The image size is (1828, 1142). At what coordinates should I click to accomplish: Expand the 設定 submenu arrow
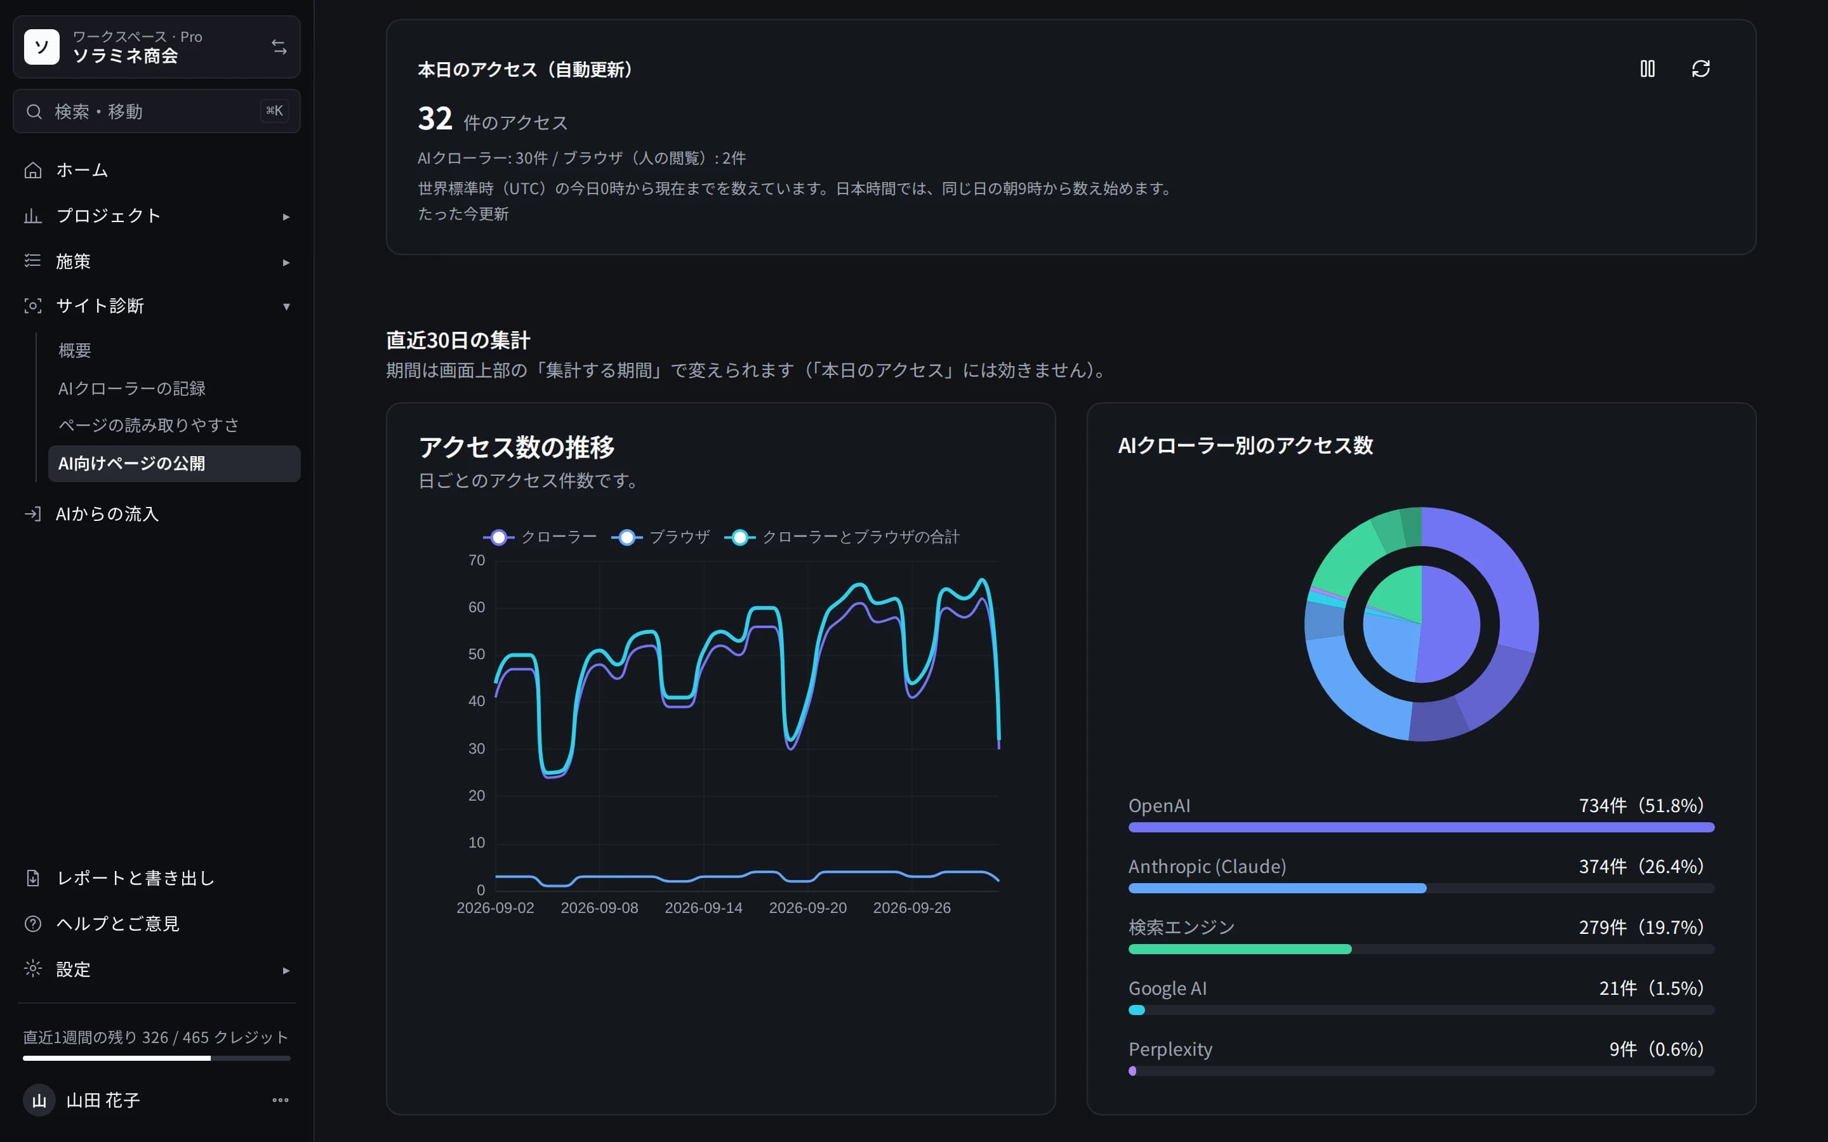[x=286, y=971]
